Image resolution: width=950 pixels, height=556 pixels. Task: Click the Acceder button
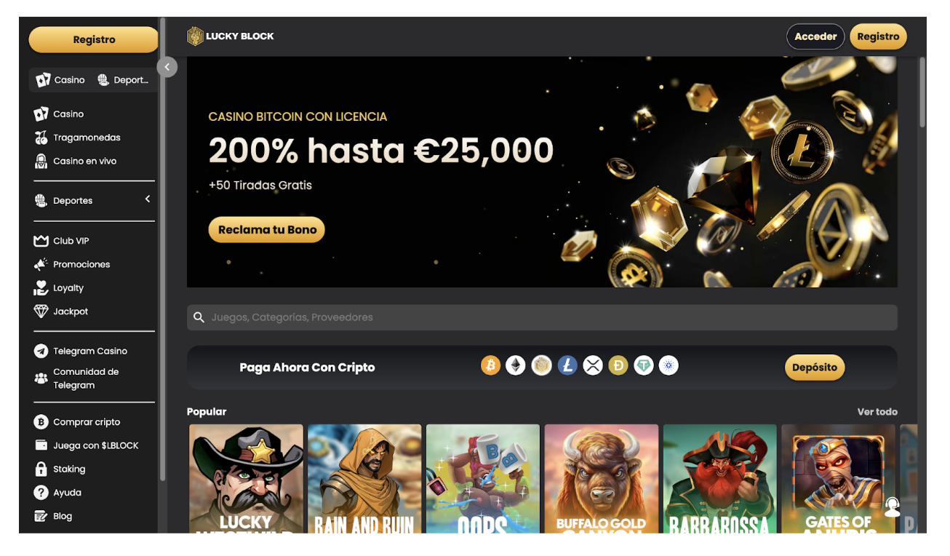click(815, 36)
